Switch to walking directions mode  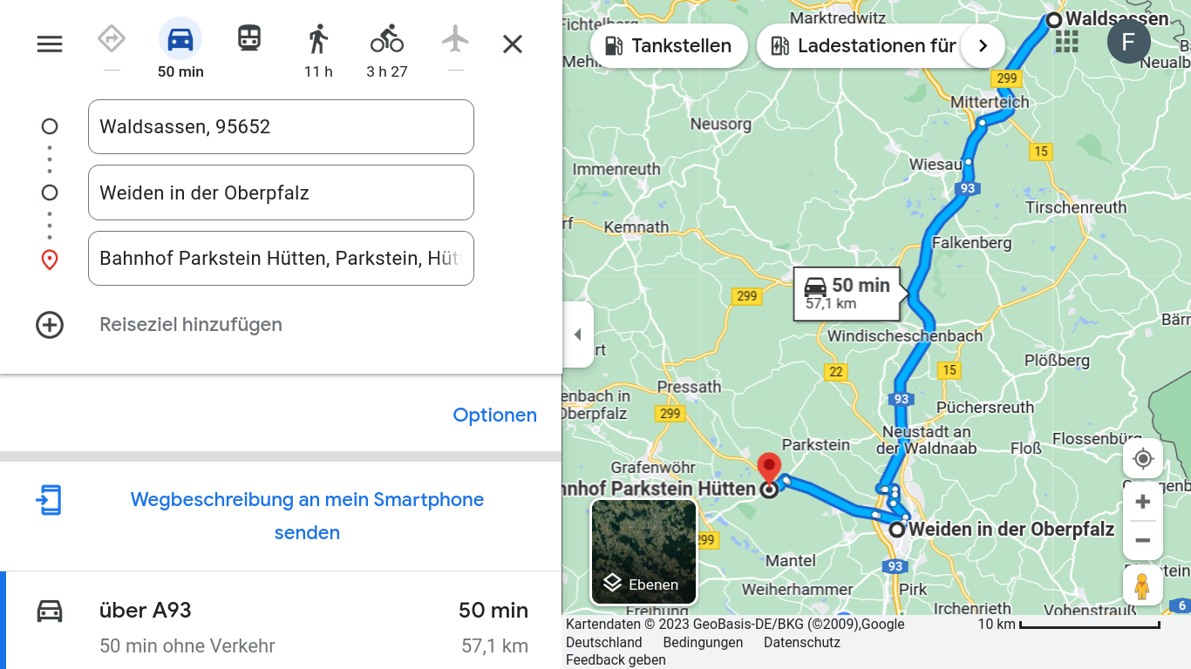(x=318, y=39)
